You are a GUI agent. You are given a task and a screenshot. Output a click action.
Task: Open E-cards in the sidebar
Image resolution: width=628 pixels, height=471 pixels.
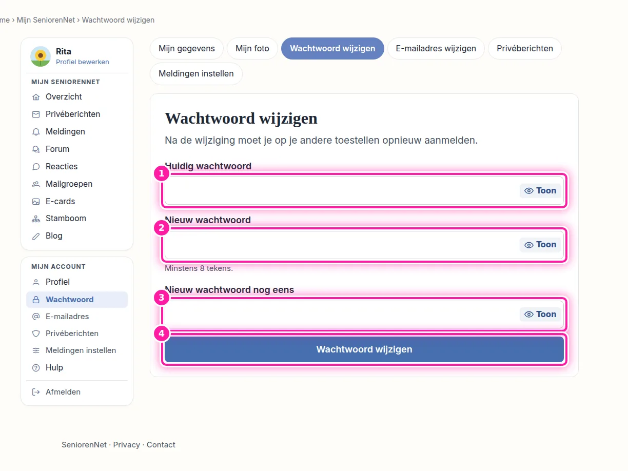77,202
